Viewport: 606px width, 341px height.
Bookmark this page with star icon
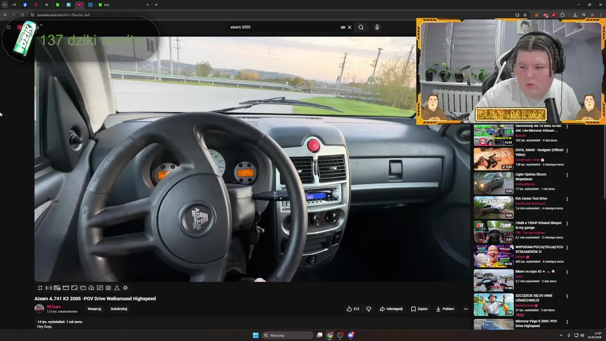coord(525,15)
